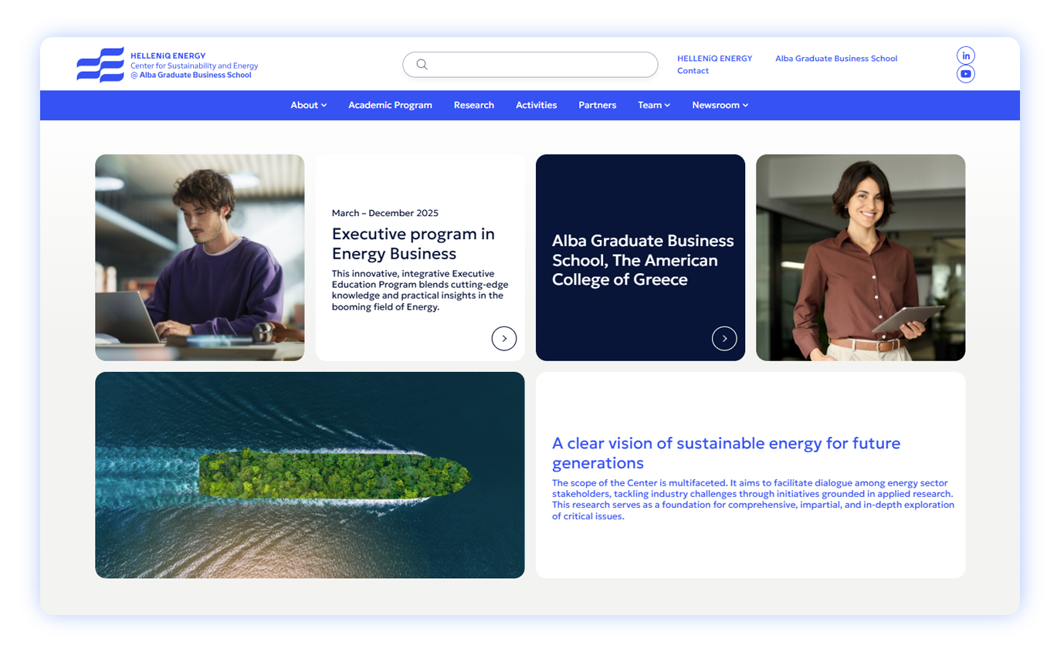This screenshot has width=1047, height=656.
Task: Click 'Alba Graduate Business School, The American College' heading
Action: [x=643, y=260]
